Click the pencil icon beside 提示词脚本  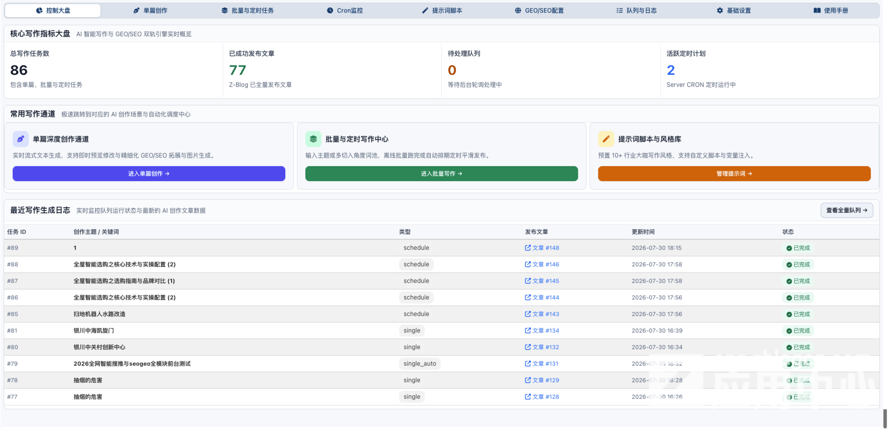point(425,11)
